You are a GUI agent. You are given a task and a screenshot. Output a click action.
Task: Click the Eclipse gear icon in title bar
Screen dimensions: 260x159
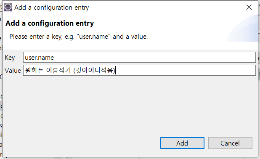point(8,7)
